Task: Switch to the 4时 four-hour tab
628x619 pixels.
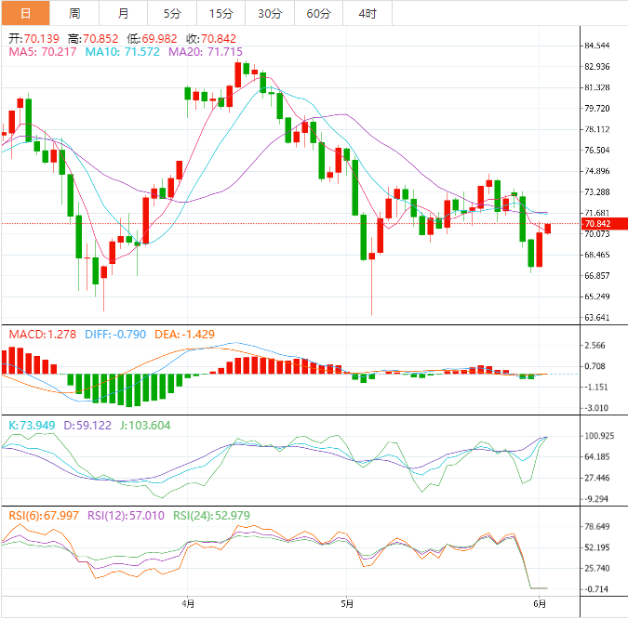Action: pos(367,13)
